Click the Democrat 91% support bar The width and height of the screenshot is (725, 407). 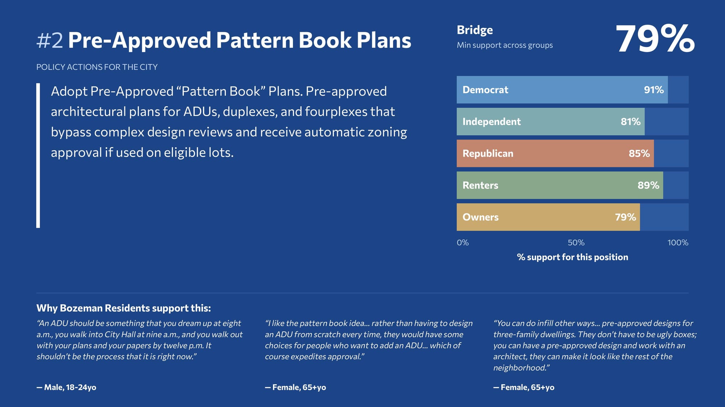[562, 90]
